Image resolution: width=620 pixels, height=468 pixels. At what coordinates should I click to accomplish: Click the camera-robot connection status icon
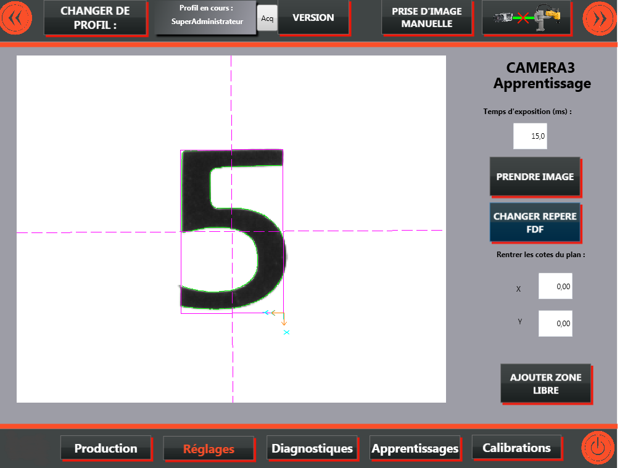(x=526, y=18)
